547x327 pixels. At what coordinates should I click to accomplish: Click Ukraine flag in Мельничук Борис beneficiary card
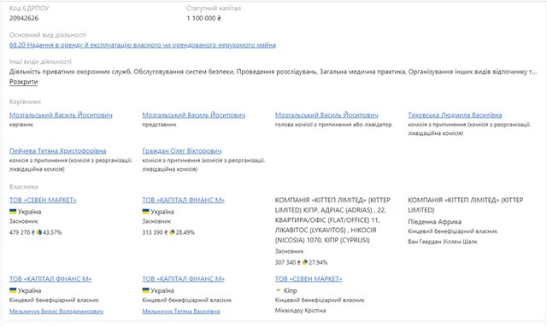13,290
